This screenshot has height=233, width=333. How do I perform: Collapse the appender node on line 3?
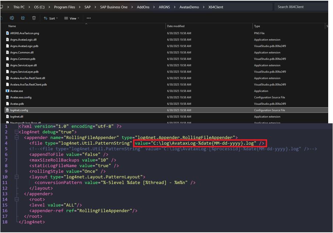click(x=17, y=137)
